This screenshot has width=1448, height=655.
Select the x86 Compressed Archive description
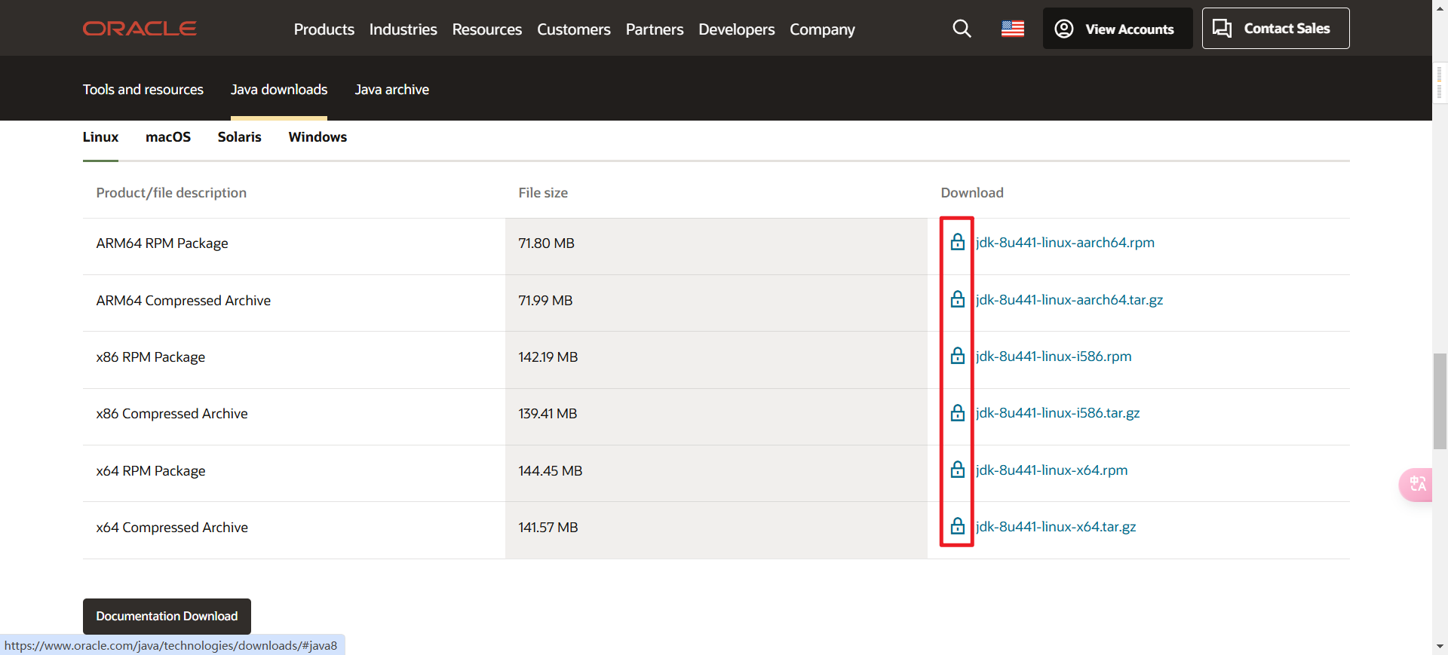coord(172,414)
